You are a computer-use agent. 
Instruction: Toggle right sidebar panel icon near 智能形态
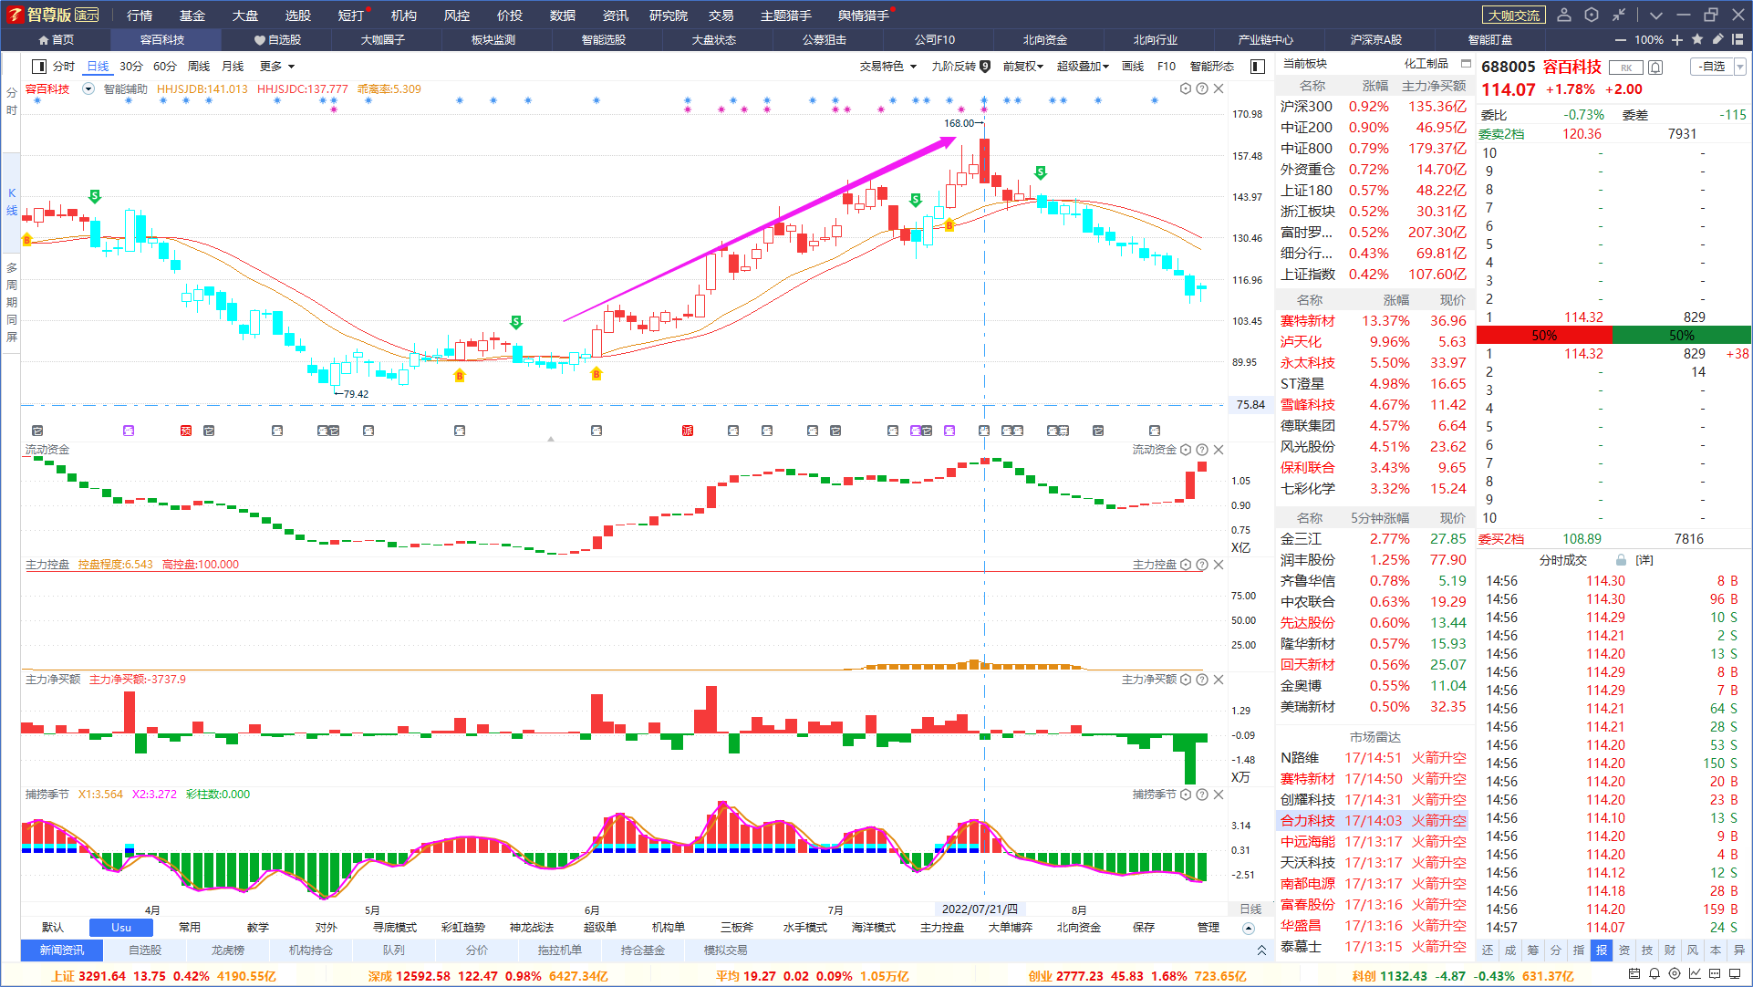pyautogui.click(x=1258, y=66)
